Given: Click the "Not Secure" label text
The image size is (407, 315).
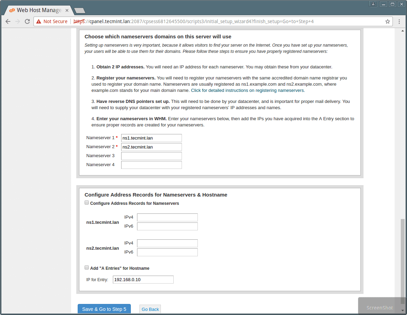Looking at the screenshot, I should [x=55, y=21].
